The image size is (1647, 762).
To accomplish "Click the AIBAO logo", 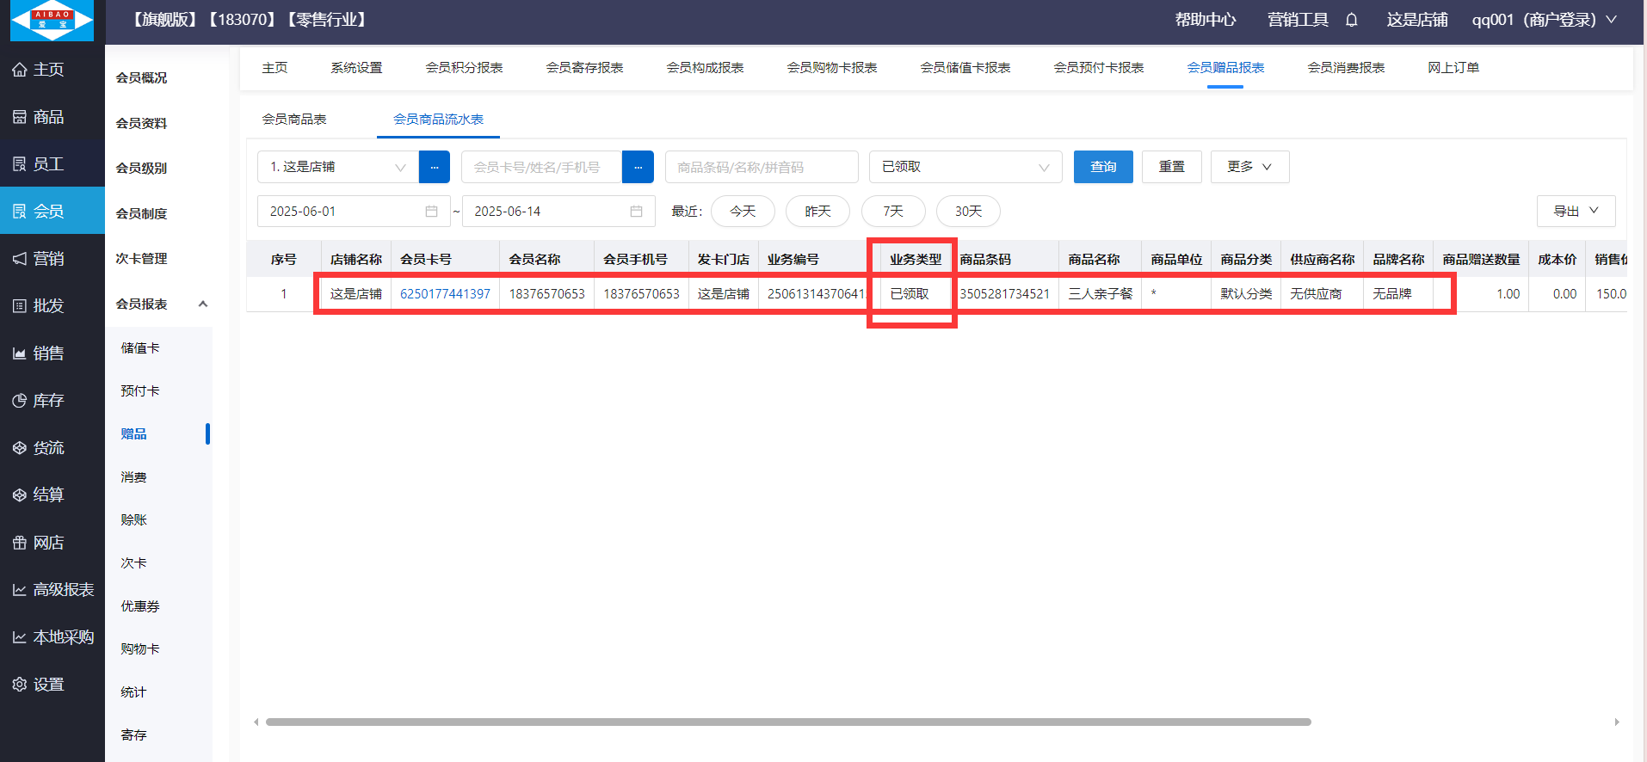I will click(x=52, y=21).
